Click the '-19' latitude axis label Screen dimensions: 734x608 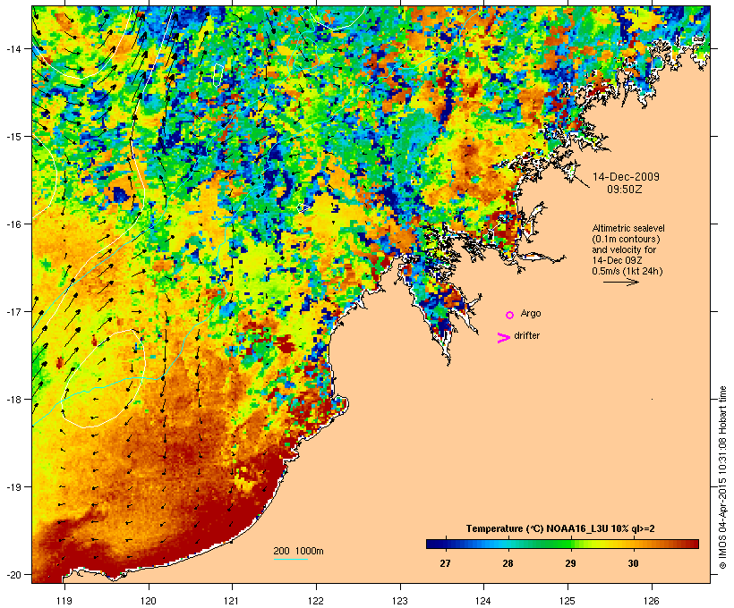[13, 487]
